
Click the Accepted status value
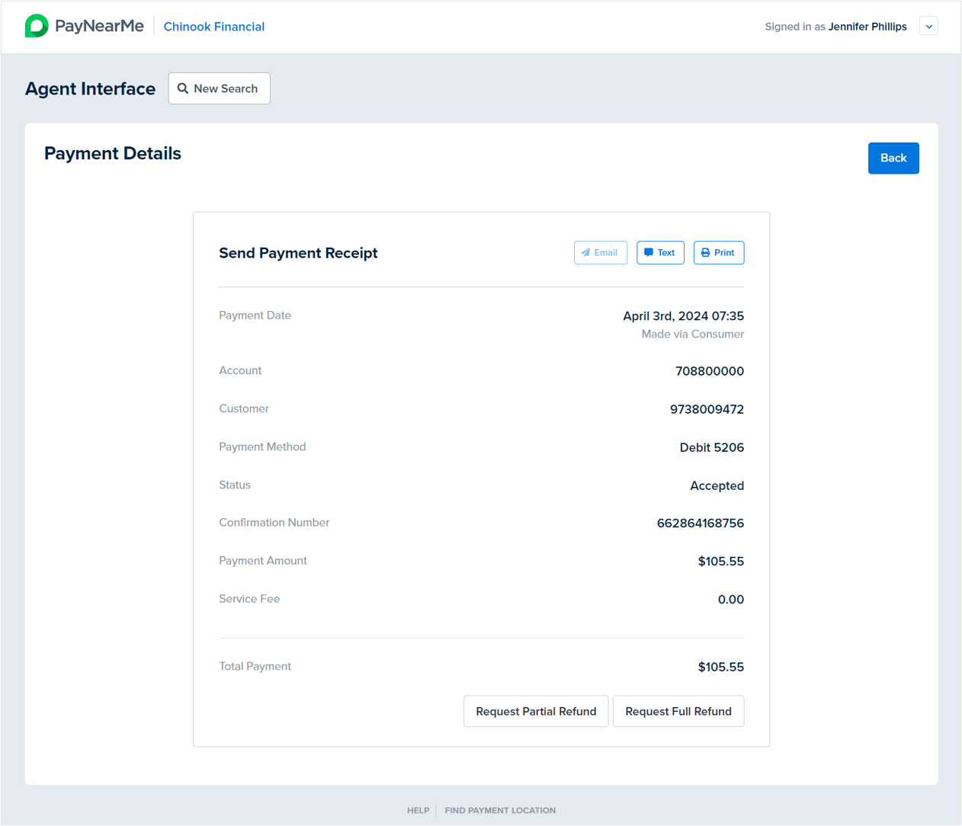[717, 485]
